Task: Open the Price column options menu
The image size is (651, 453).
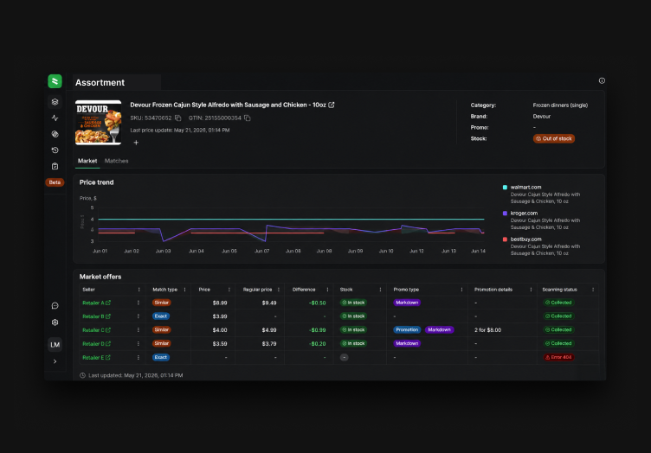Action: pos(229,290)
